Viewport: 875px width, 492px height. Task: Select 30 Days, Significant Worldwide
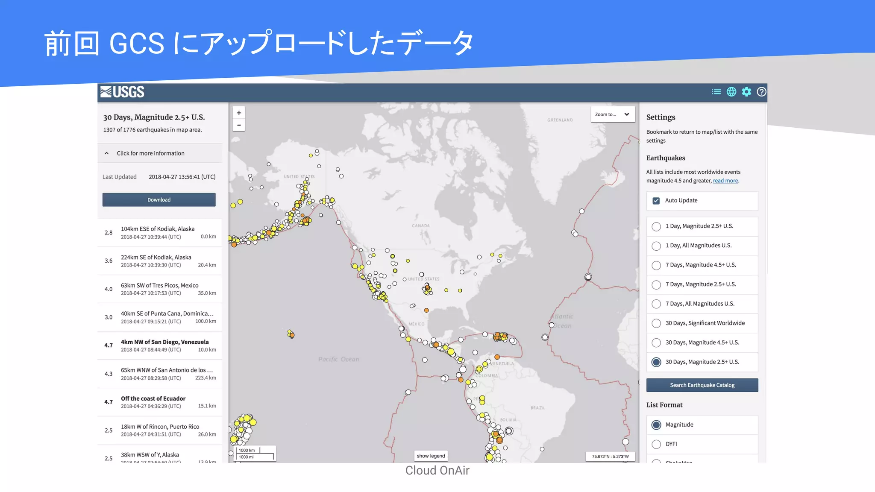(x=702, y=323)
